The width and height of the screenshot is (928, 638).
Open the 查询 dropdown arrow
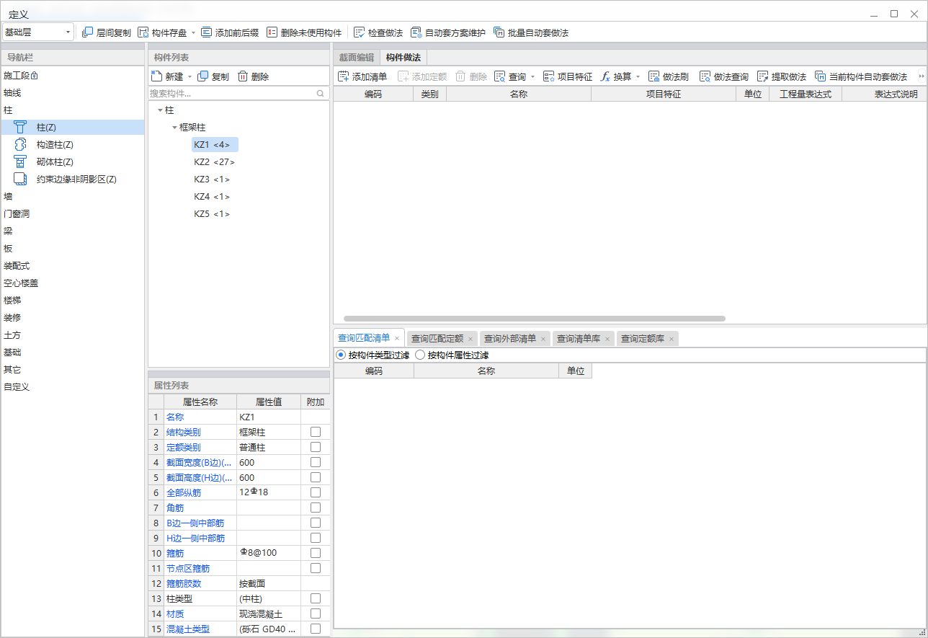[x=532, y=77]
